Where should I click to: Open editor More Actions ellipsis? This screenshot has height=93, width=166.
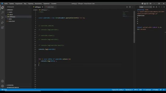133,7
